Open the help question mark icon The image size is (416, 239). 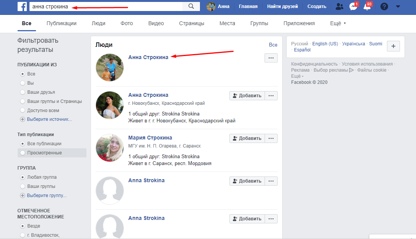(384, 6)
